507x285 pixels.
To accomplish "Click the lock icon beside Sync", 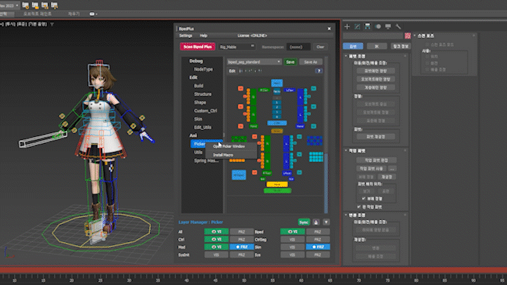I will pos(316,222).
